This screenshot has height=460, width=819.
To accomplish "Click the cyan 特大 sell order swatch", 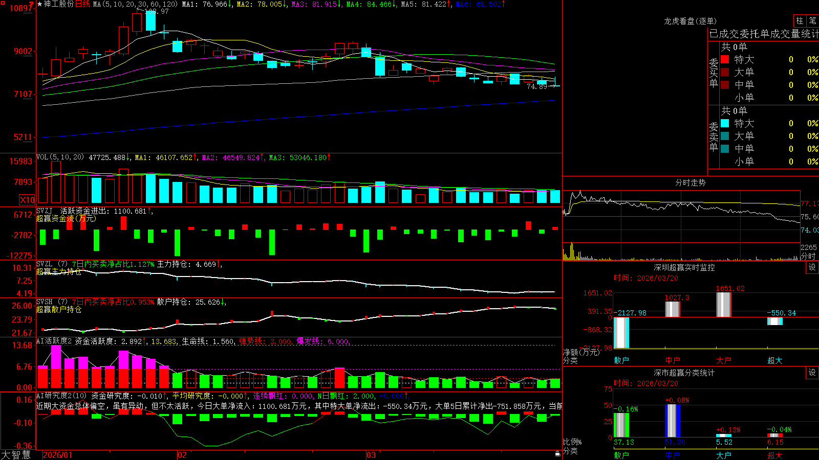I will (x=725, y=123).
